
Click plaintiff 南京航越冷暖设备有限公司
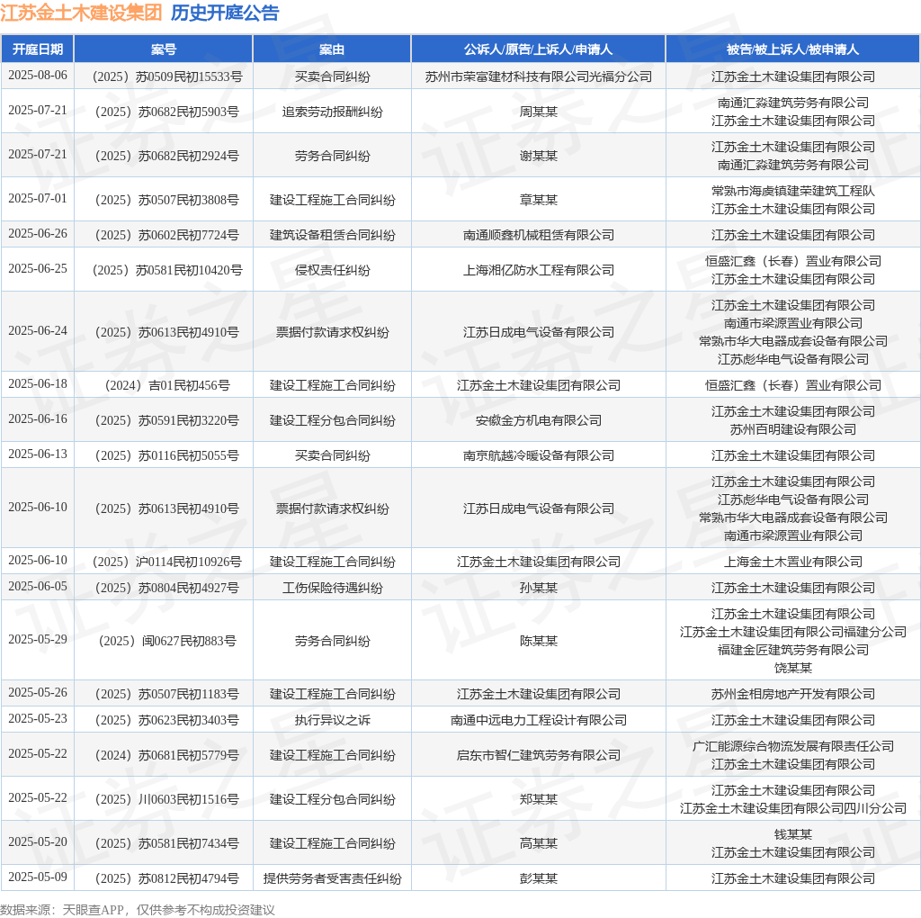coord(538,456)
